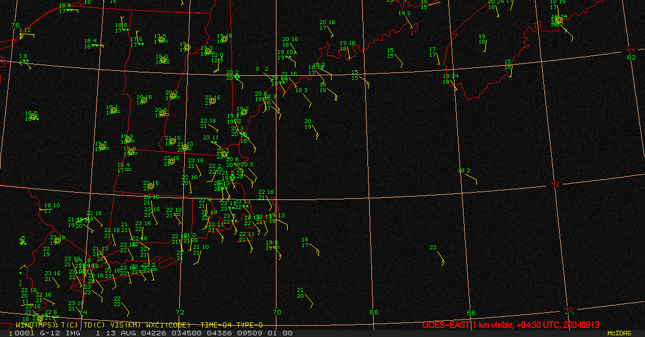Click the 66 longitude label
Viewport: 645px width, 337px height.
tap(471, 313)
